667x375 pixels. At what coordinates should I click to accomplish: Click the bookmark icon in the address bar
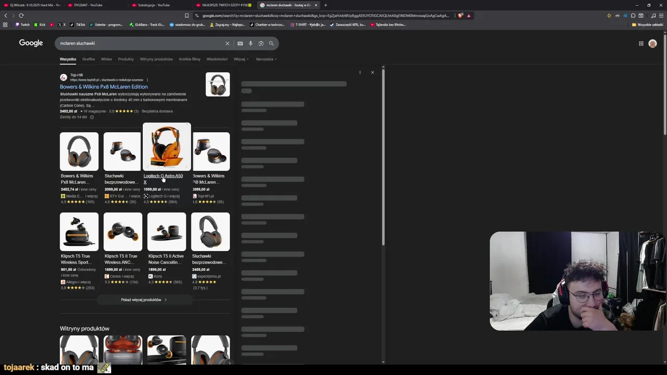pos(187,16)
